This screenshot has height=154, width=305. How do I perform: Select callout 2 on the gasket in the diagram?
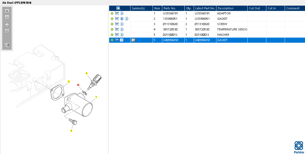[69, 81]
